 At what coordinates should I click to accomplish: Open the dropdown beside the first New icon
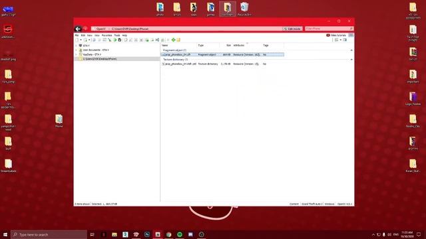(81, 40)
